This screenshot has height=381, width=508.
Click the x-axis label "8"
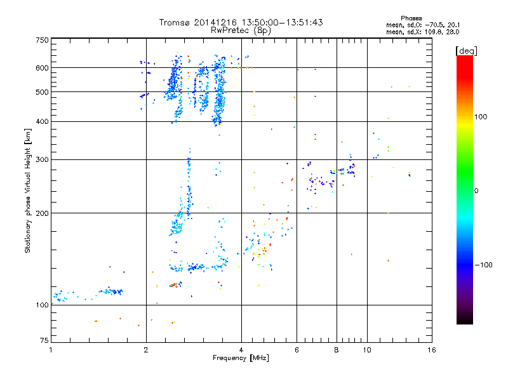(337, 350)
